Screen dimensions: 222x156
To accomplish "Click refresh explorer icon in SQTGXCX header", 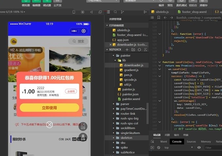I will (139, 49).
